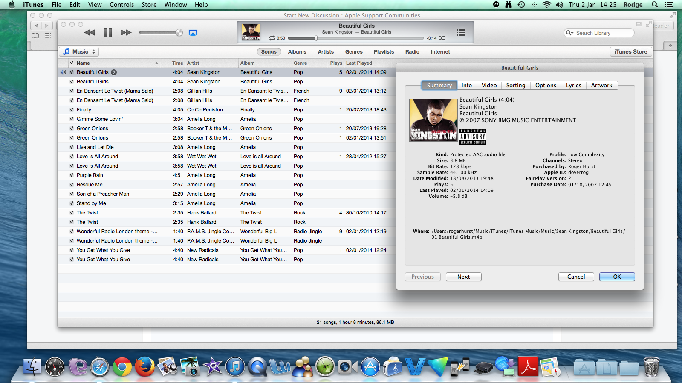Switch iTunes to the MiniPlayer

(x=639, y=24)
